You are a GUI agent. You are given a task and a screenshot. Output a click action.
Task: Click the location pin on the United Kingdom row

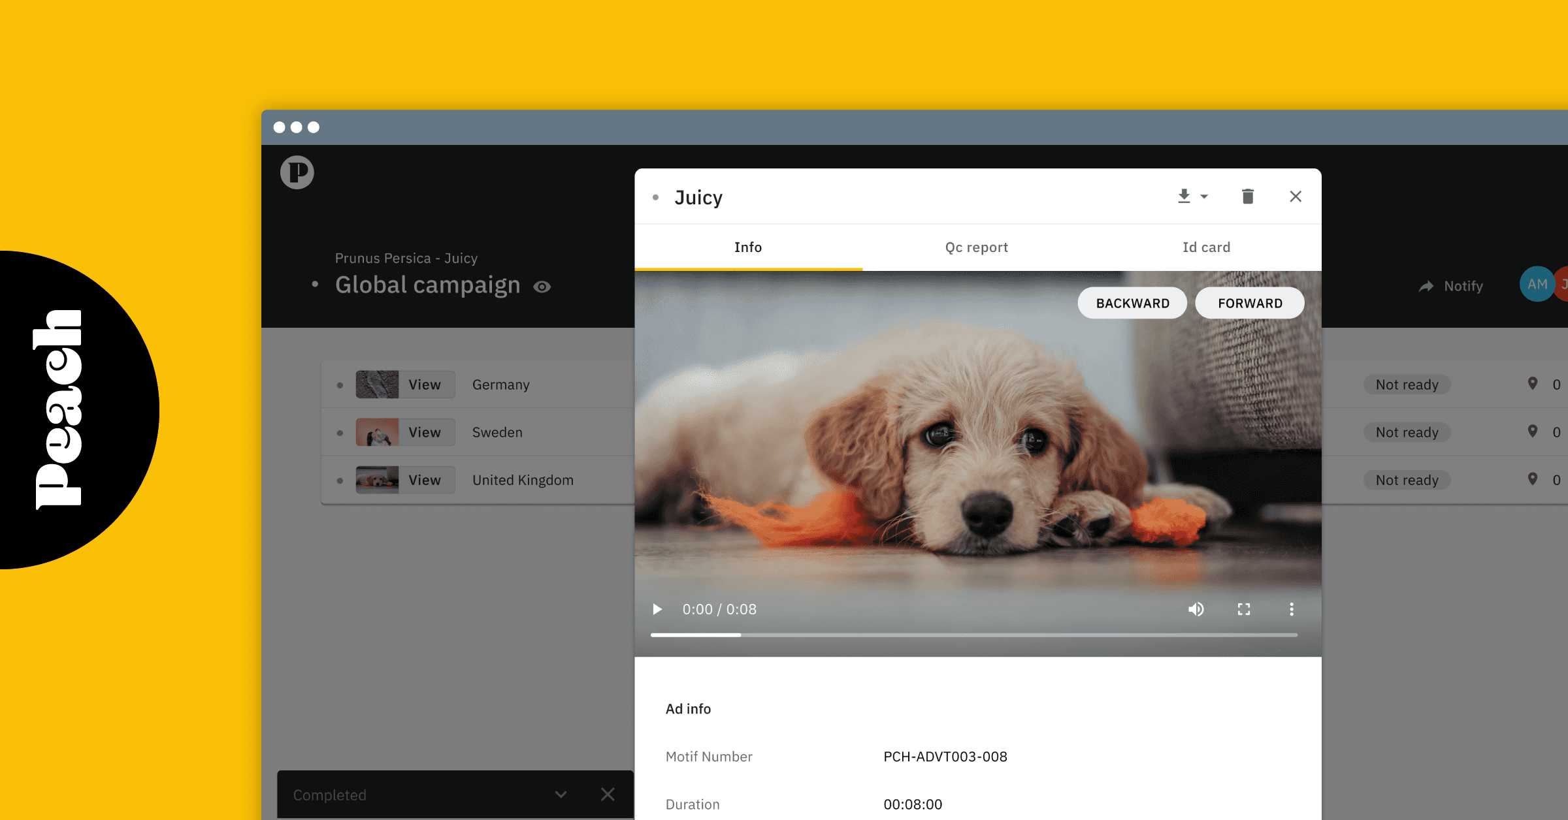coord(1533,479)
